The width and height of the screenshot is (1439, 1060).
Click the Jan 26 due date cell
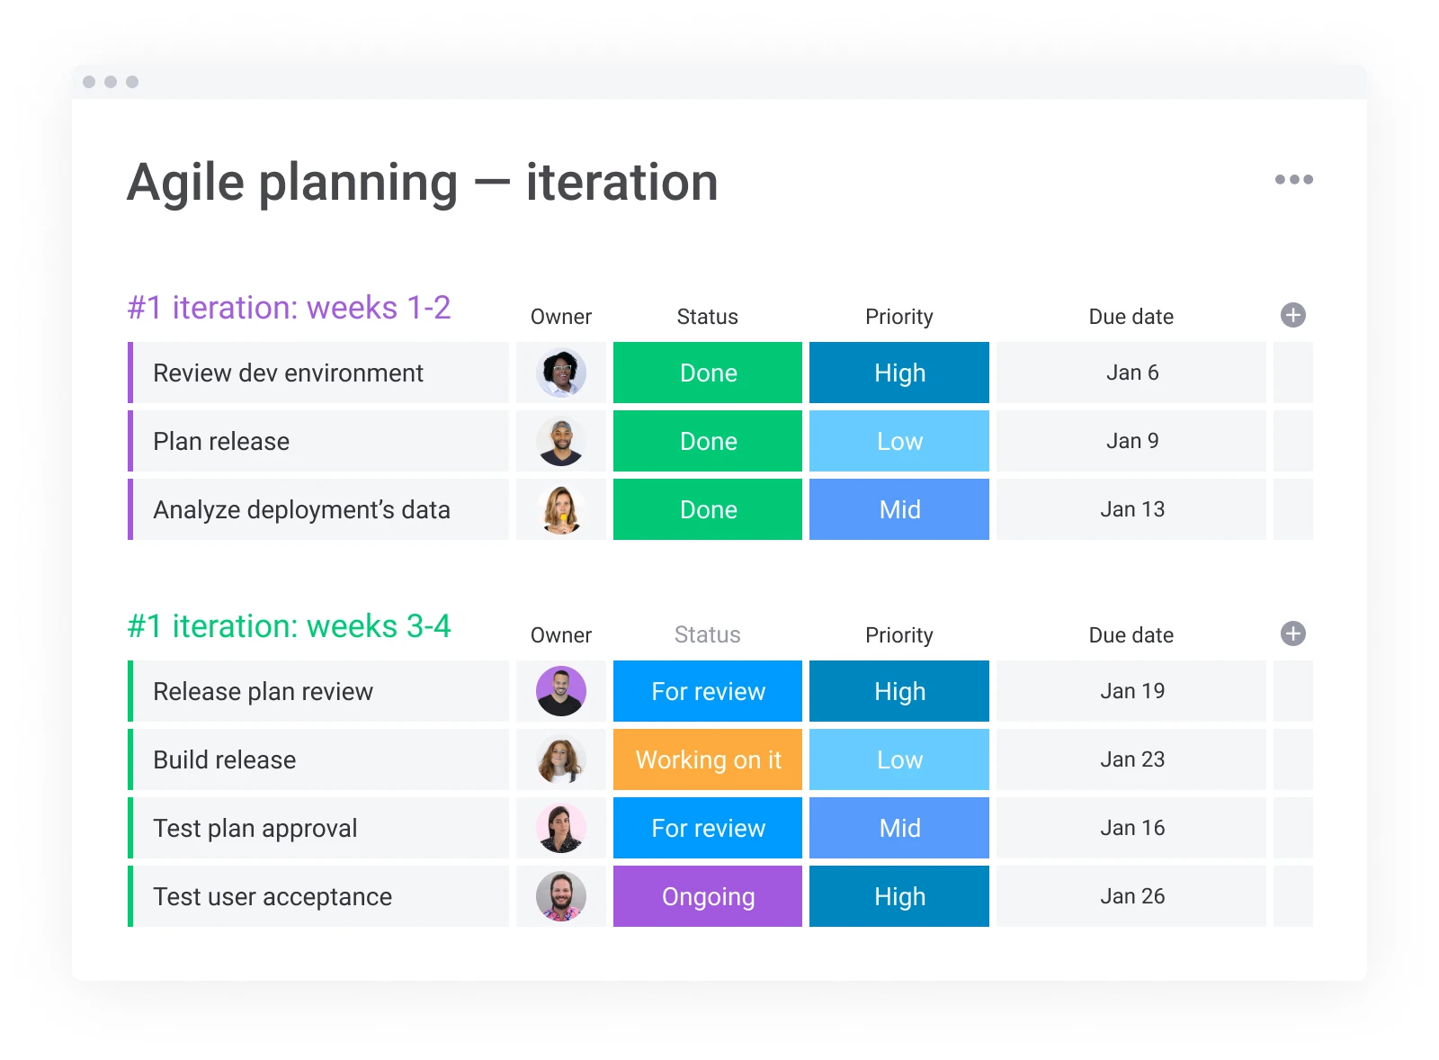(x=1131, y=896)
